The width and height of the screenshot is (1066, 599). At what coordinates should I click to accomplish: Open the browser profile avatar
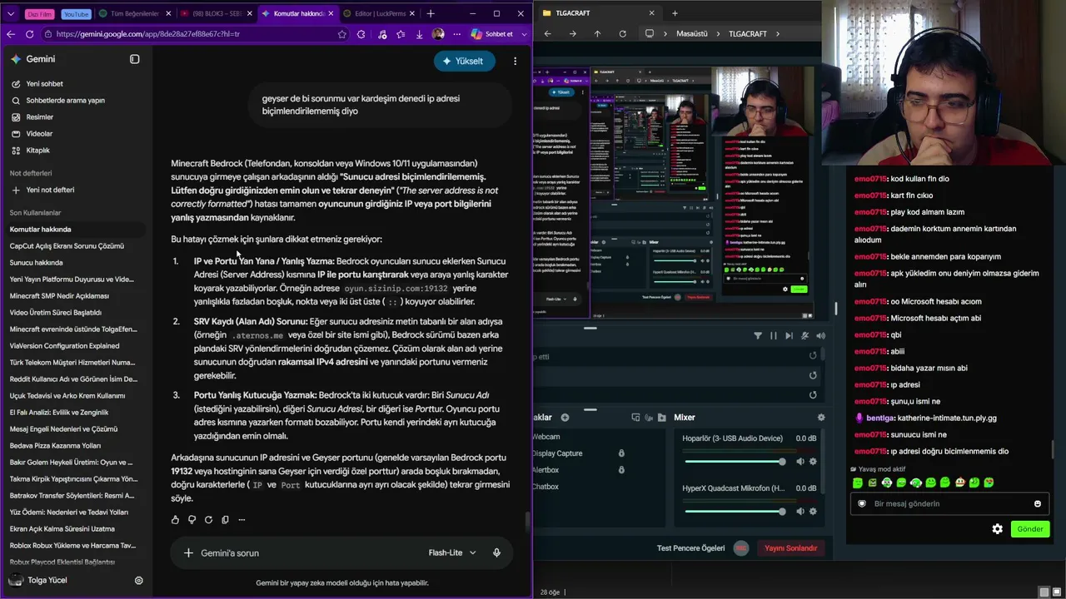coord(438,34)
